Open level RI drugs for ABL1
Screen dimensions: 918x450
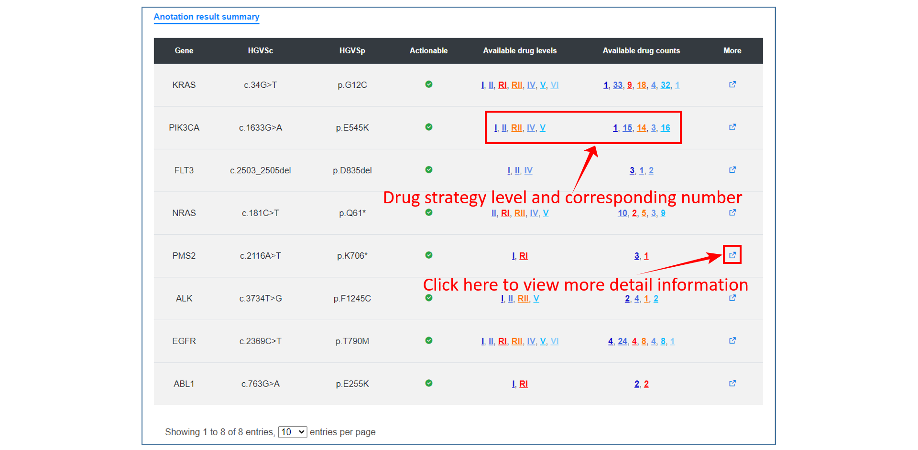point(524,384)
